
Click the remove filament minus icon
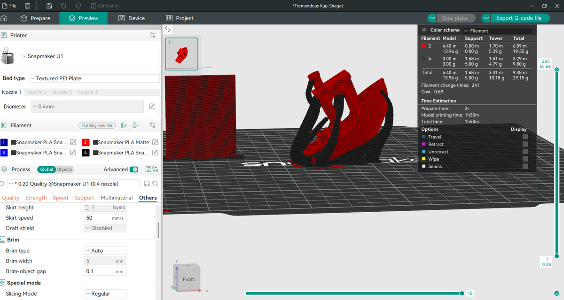pyautogui.click(x=136, y=125)
